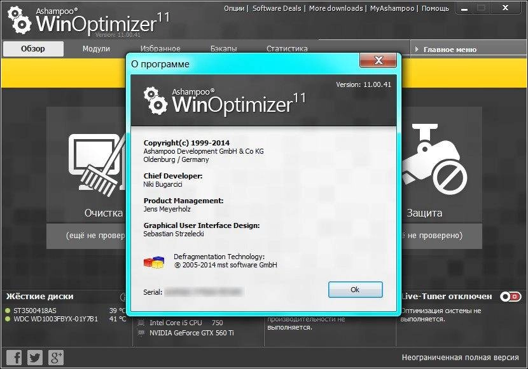Click the blurred Serial value field
528x369 pixels.
click(204, 292)
